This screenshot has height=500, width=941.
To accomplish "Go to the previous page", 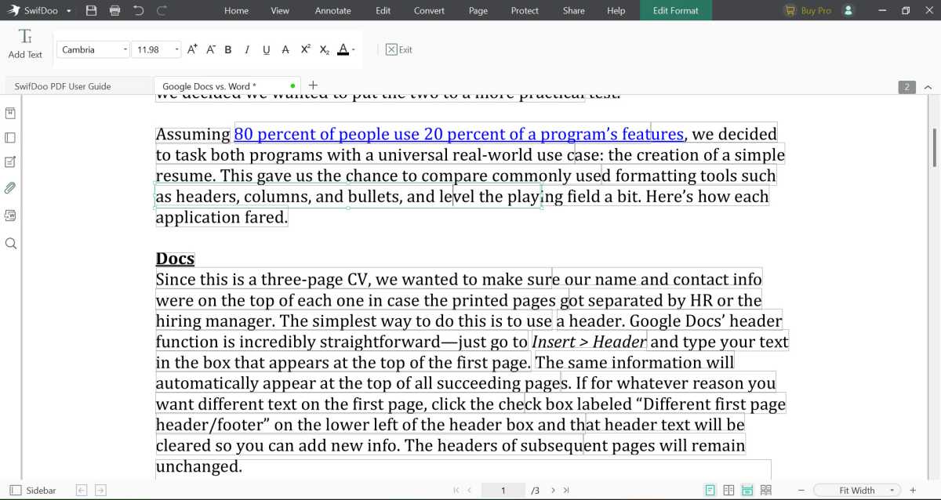I will click(x=470, y=490).
